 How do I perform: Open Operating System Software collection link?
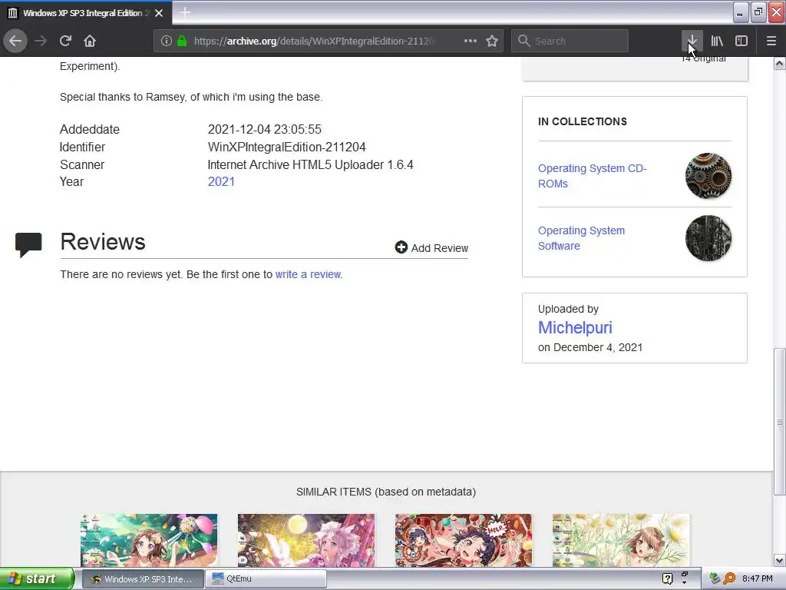point(581,238)
